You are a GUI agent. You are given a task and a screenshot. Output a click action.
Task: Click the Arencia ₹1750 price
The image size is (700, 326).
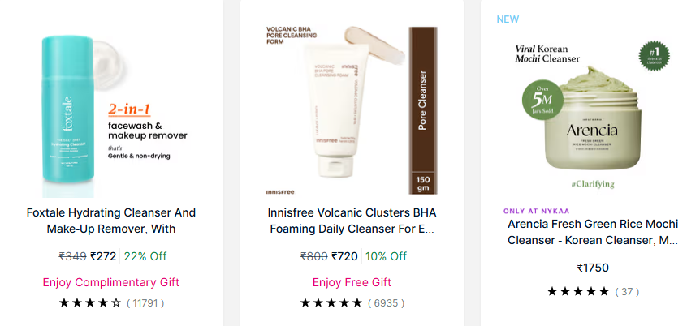592,268
